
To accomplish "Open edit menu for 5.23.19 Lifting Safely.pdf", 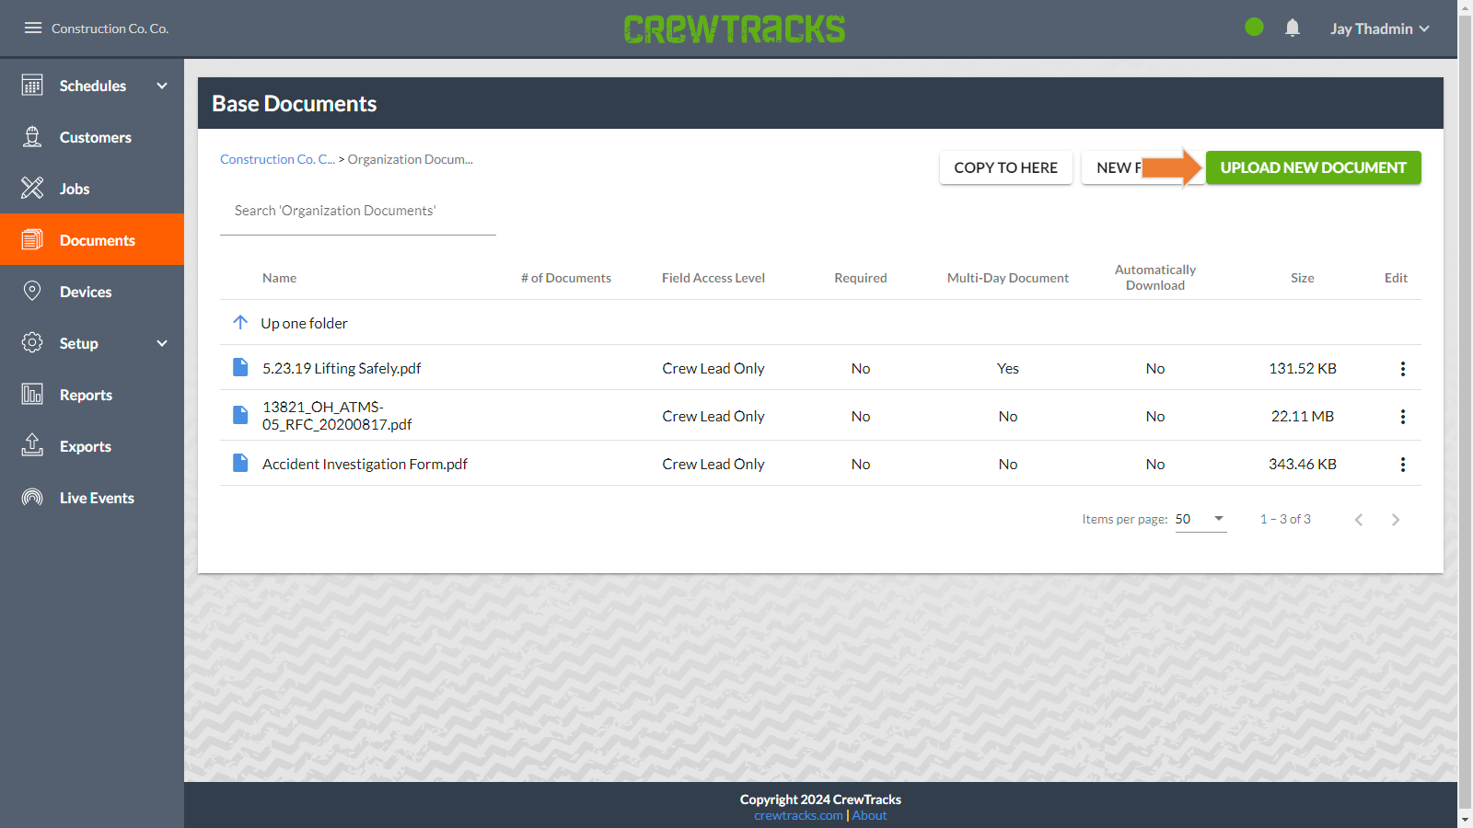I will click(x=1403, y=369).
